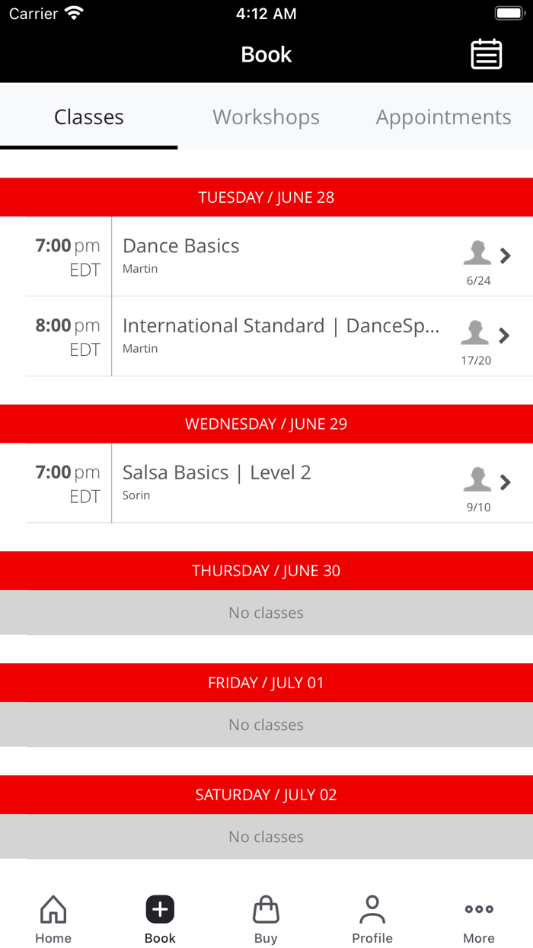Select the Classes tab
533x948 pixels.
[88, 117]
